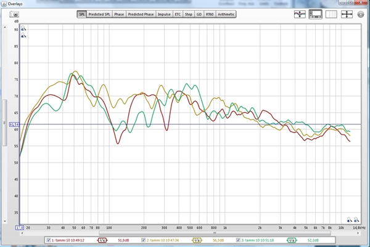Viewport: 370px width, 247px height.
Task: Open graph controls with the gear icon
Action: 361,14
